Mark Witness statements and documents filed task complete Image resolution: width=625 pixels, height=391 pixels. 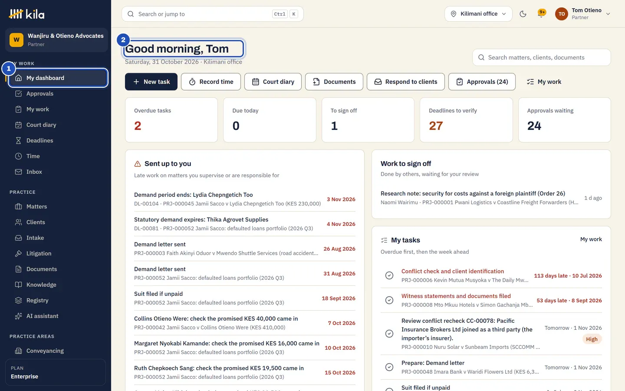[389, 300]
